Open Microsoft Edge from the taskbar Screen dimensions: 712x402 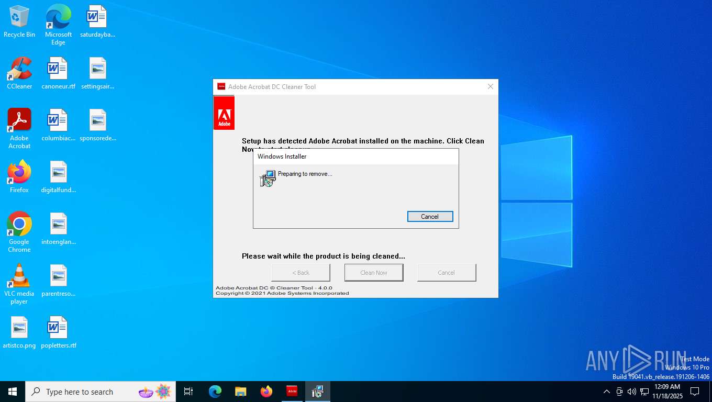click(x=215, y=392)
